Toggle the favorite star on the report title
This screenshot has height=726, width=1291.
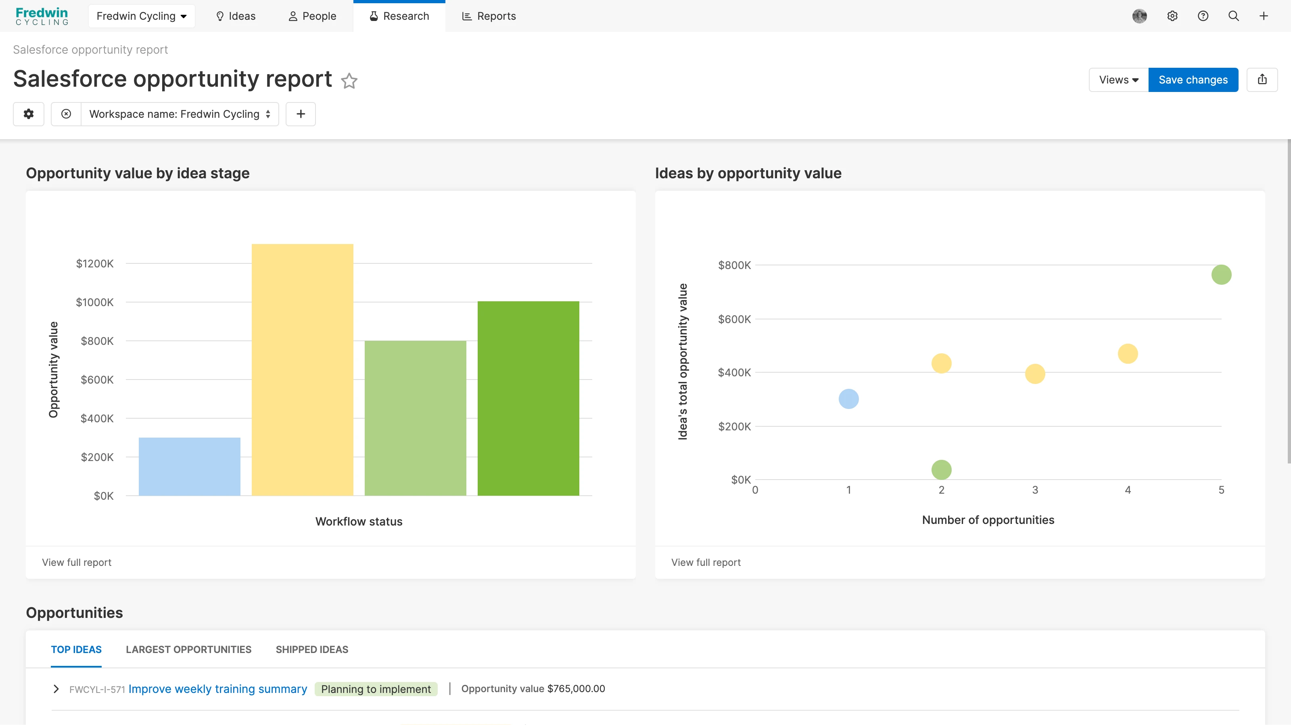click(349, 81)
